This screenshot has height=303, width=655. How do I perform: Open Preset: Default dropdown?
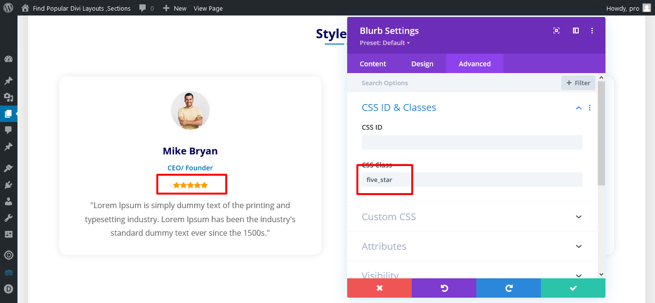385,43
